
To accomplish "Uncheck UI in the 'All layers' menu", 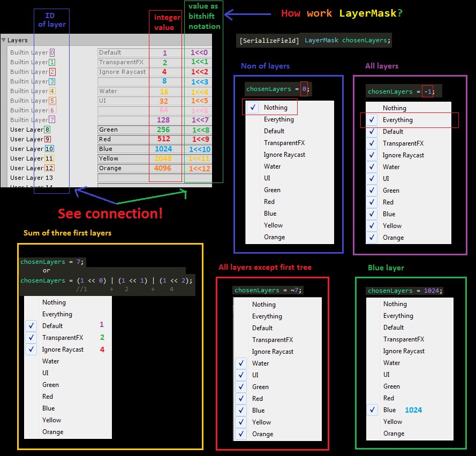I will click(x=409, y=179).
